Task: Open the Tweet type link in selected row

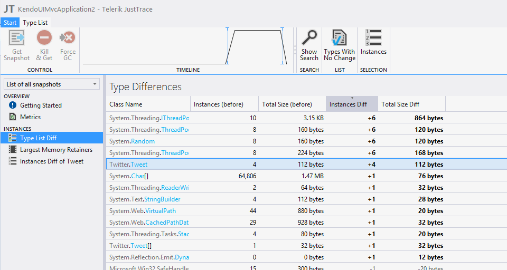Action: pyautogui.click(x=139, y=165)
